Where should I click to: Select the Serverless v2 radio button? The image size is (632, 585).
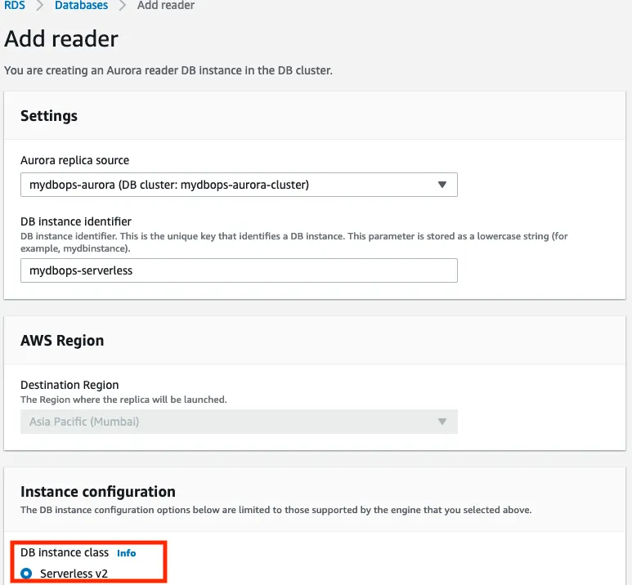(x=26, y=573)
